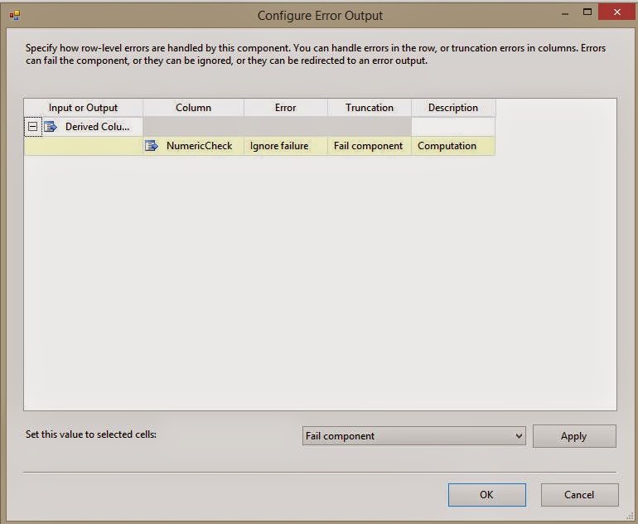Click the Ignore failure error cell
This screenshot has width=638, height=524.
(286, 146)
